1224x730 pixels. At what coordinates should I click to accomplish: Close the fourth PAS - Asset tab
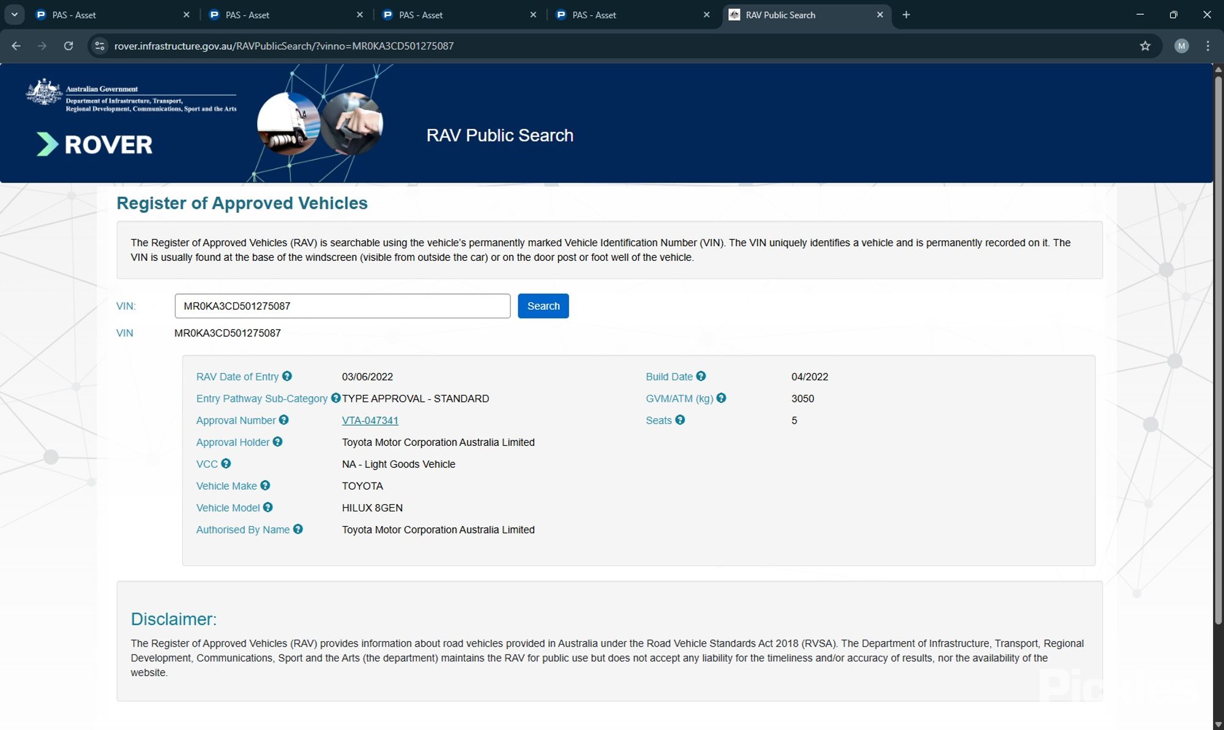pos(707,15)
